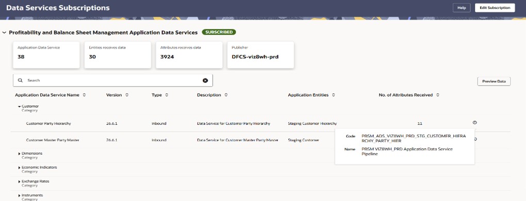The image size is (526, 201).
Task: Click version 26.6.1 of Customer Master Party Master
Action: click(x=112, y=140)
